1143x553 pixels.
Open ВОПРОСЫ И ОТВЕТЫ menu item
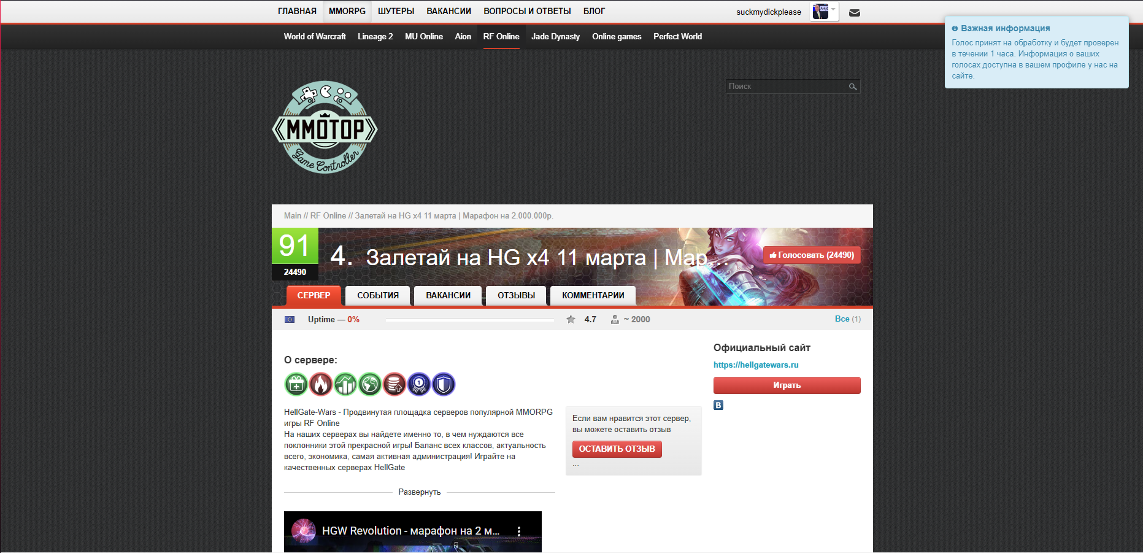[527, 11]
